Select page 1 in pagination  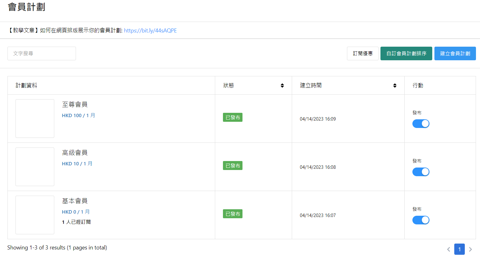coord(459,249)
